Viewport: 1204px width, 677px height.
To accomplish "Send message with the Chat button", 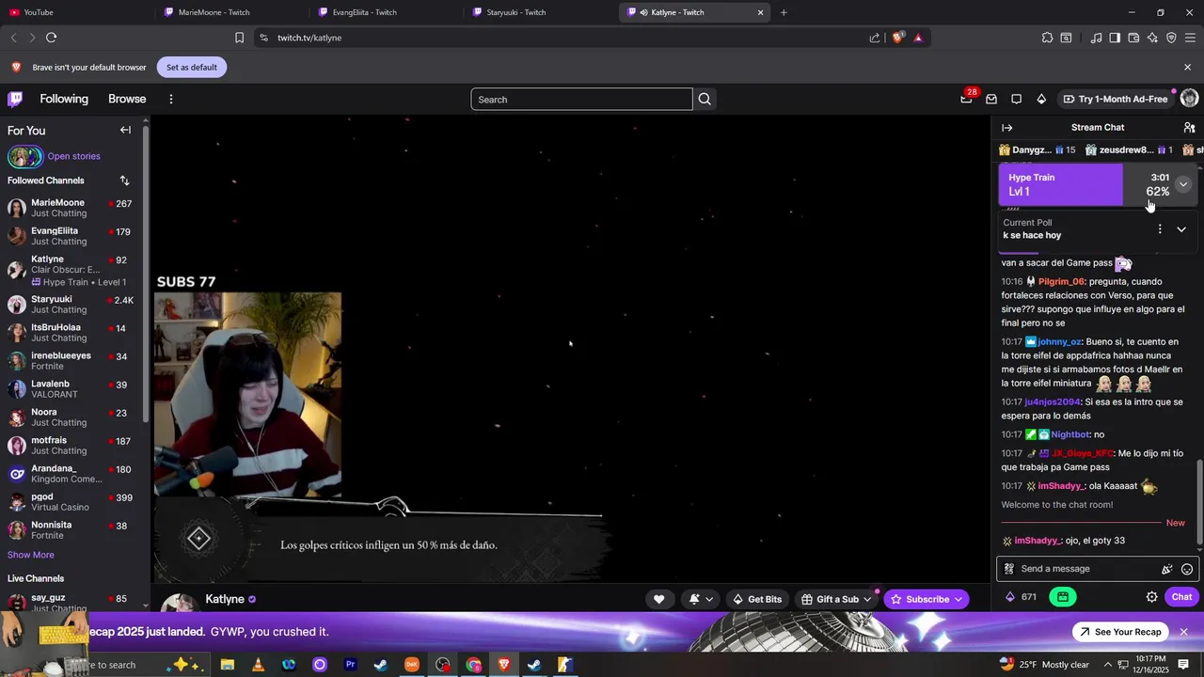I will pos(1181,597).
